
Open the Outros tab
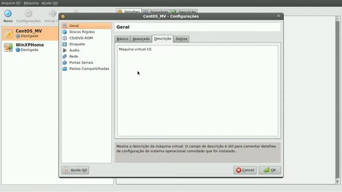(181, 39)
